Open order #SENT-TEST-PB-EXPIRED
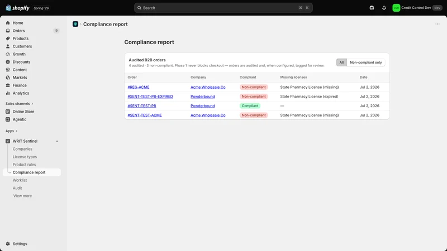Image resolution: width=447 pixels, height=251 pixels. pos(150,96)
